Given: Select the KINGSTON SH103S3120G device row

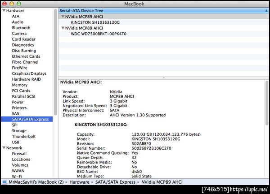Looking at the screenshot, I should click(164, 22).
